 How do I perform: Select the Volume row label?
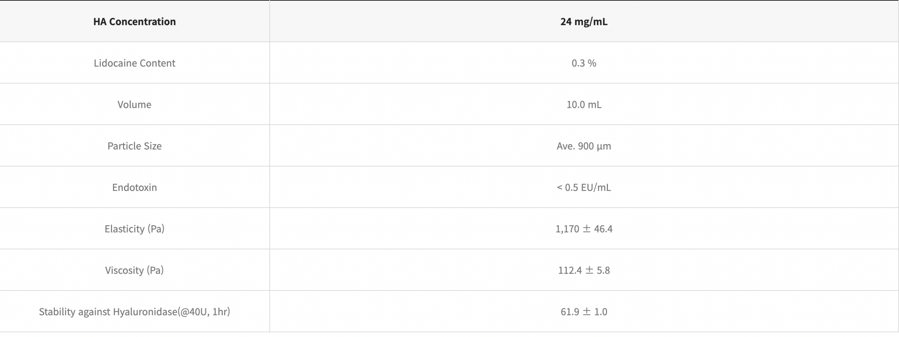[134, 104]
